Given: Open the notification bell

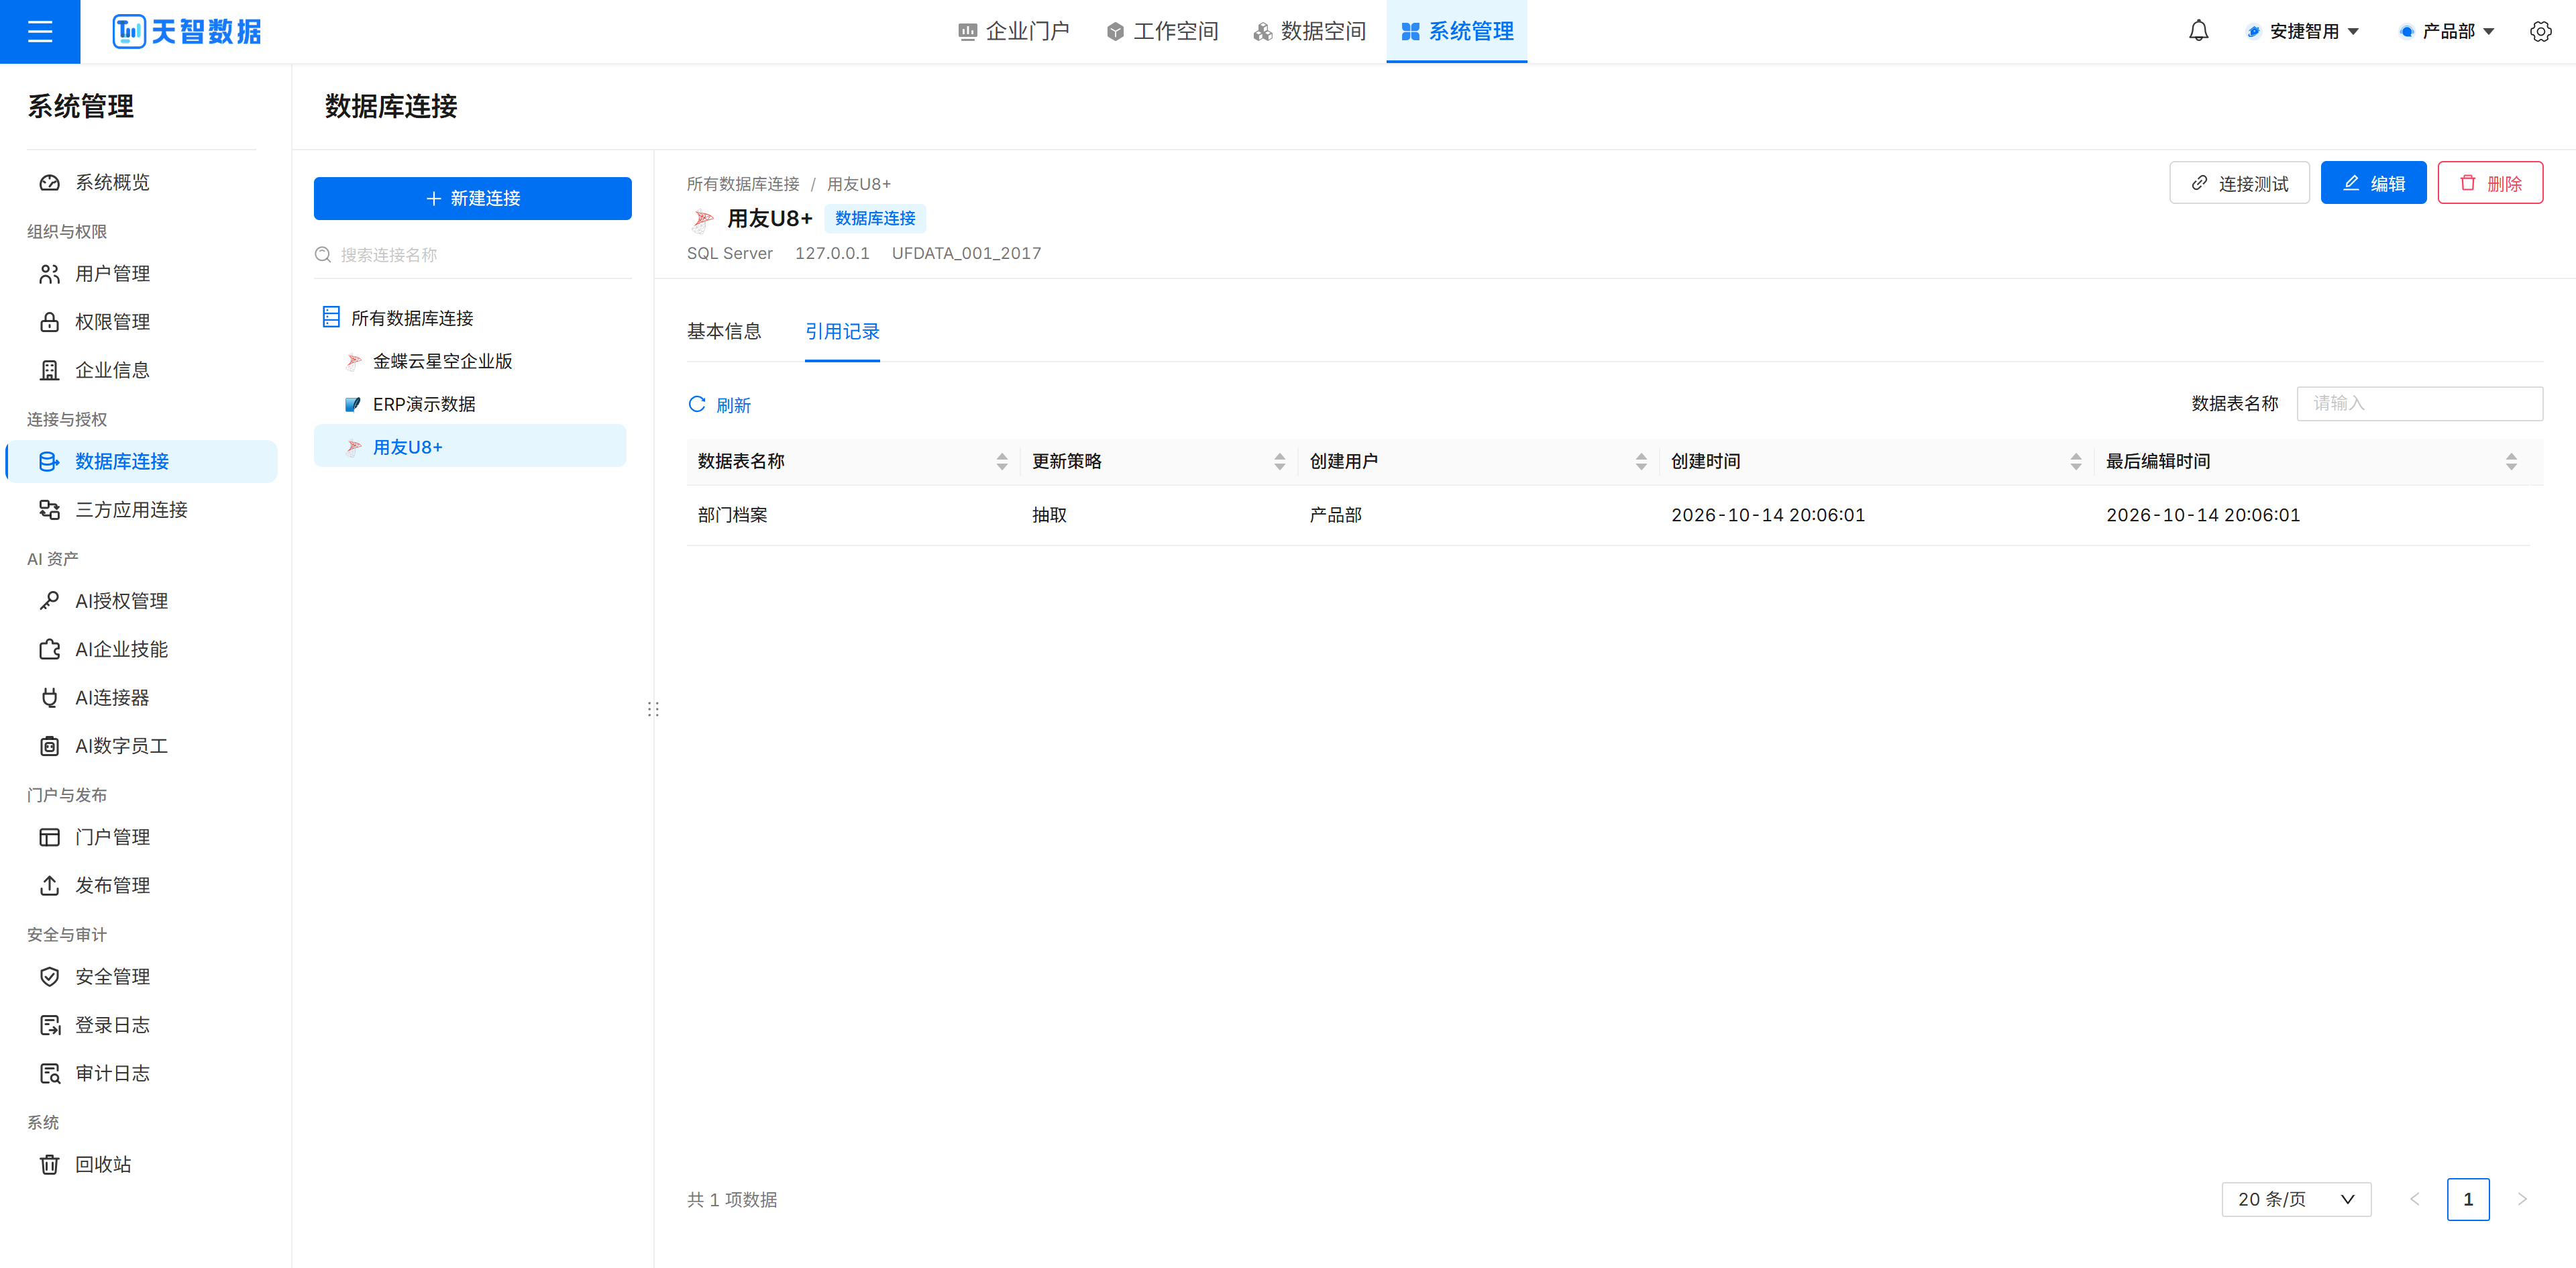Looking at the screenshot, I should [x=2198, y=31].
